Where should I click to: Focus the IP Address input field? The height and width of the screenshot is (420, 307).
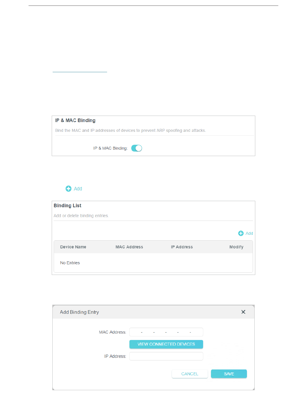(x=166, y=356)
